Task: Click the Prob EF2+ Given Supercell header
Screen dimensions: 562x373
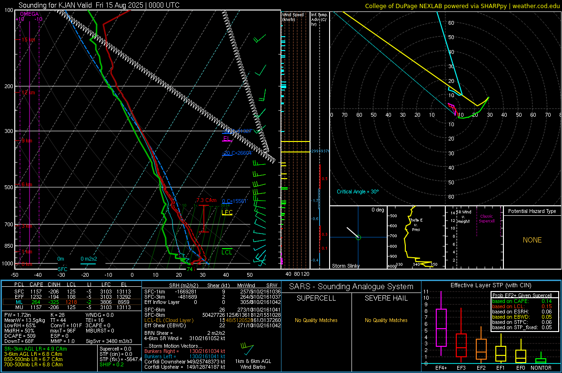Action: point(522,295)
